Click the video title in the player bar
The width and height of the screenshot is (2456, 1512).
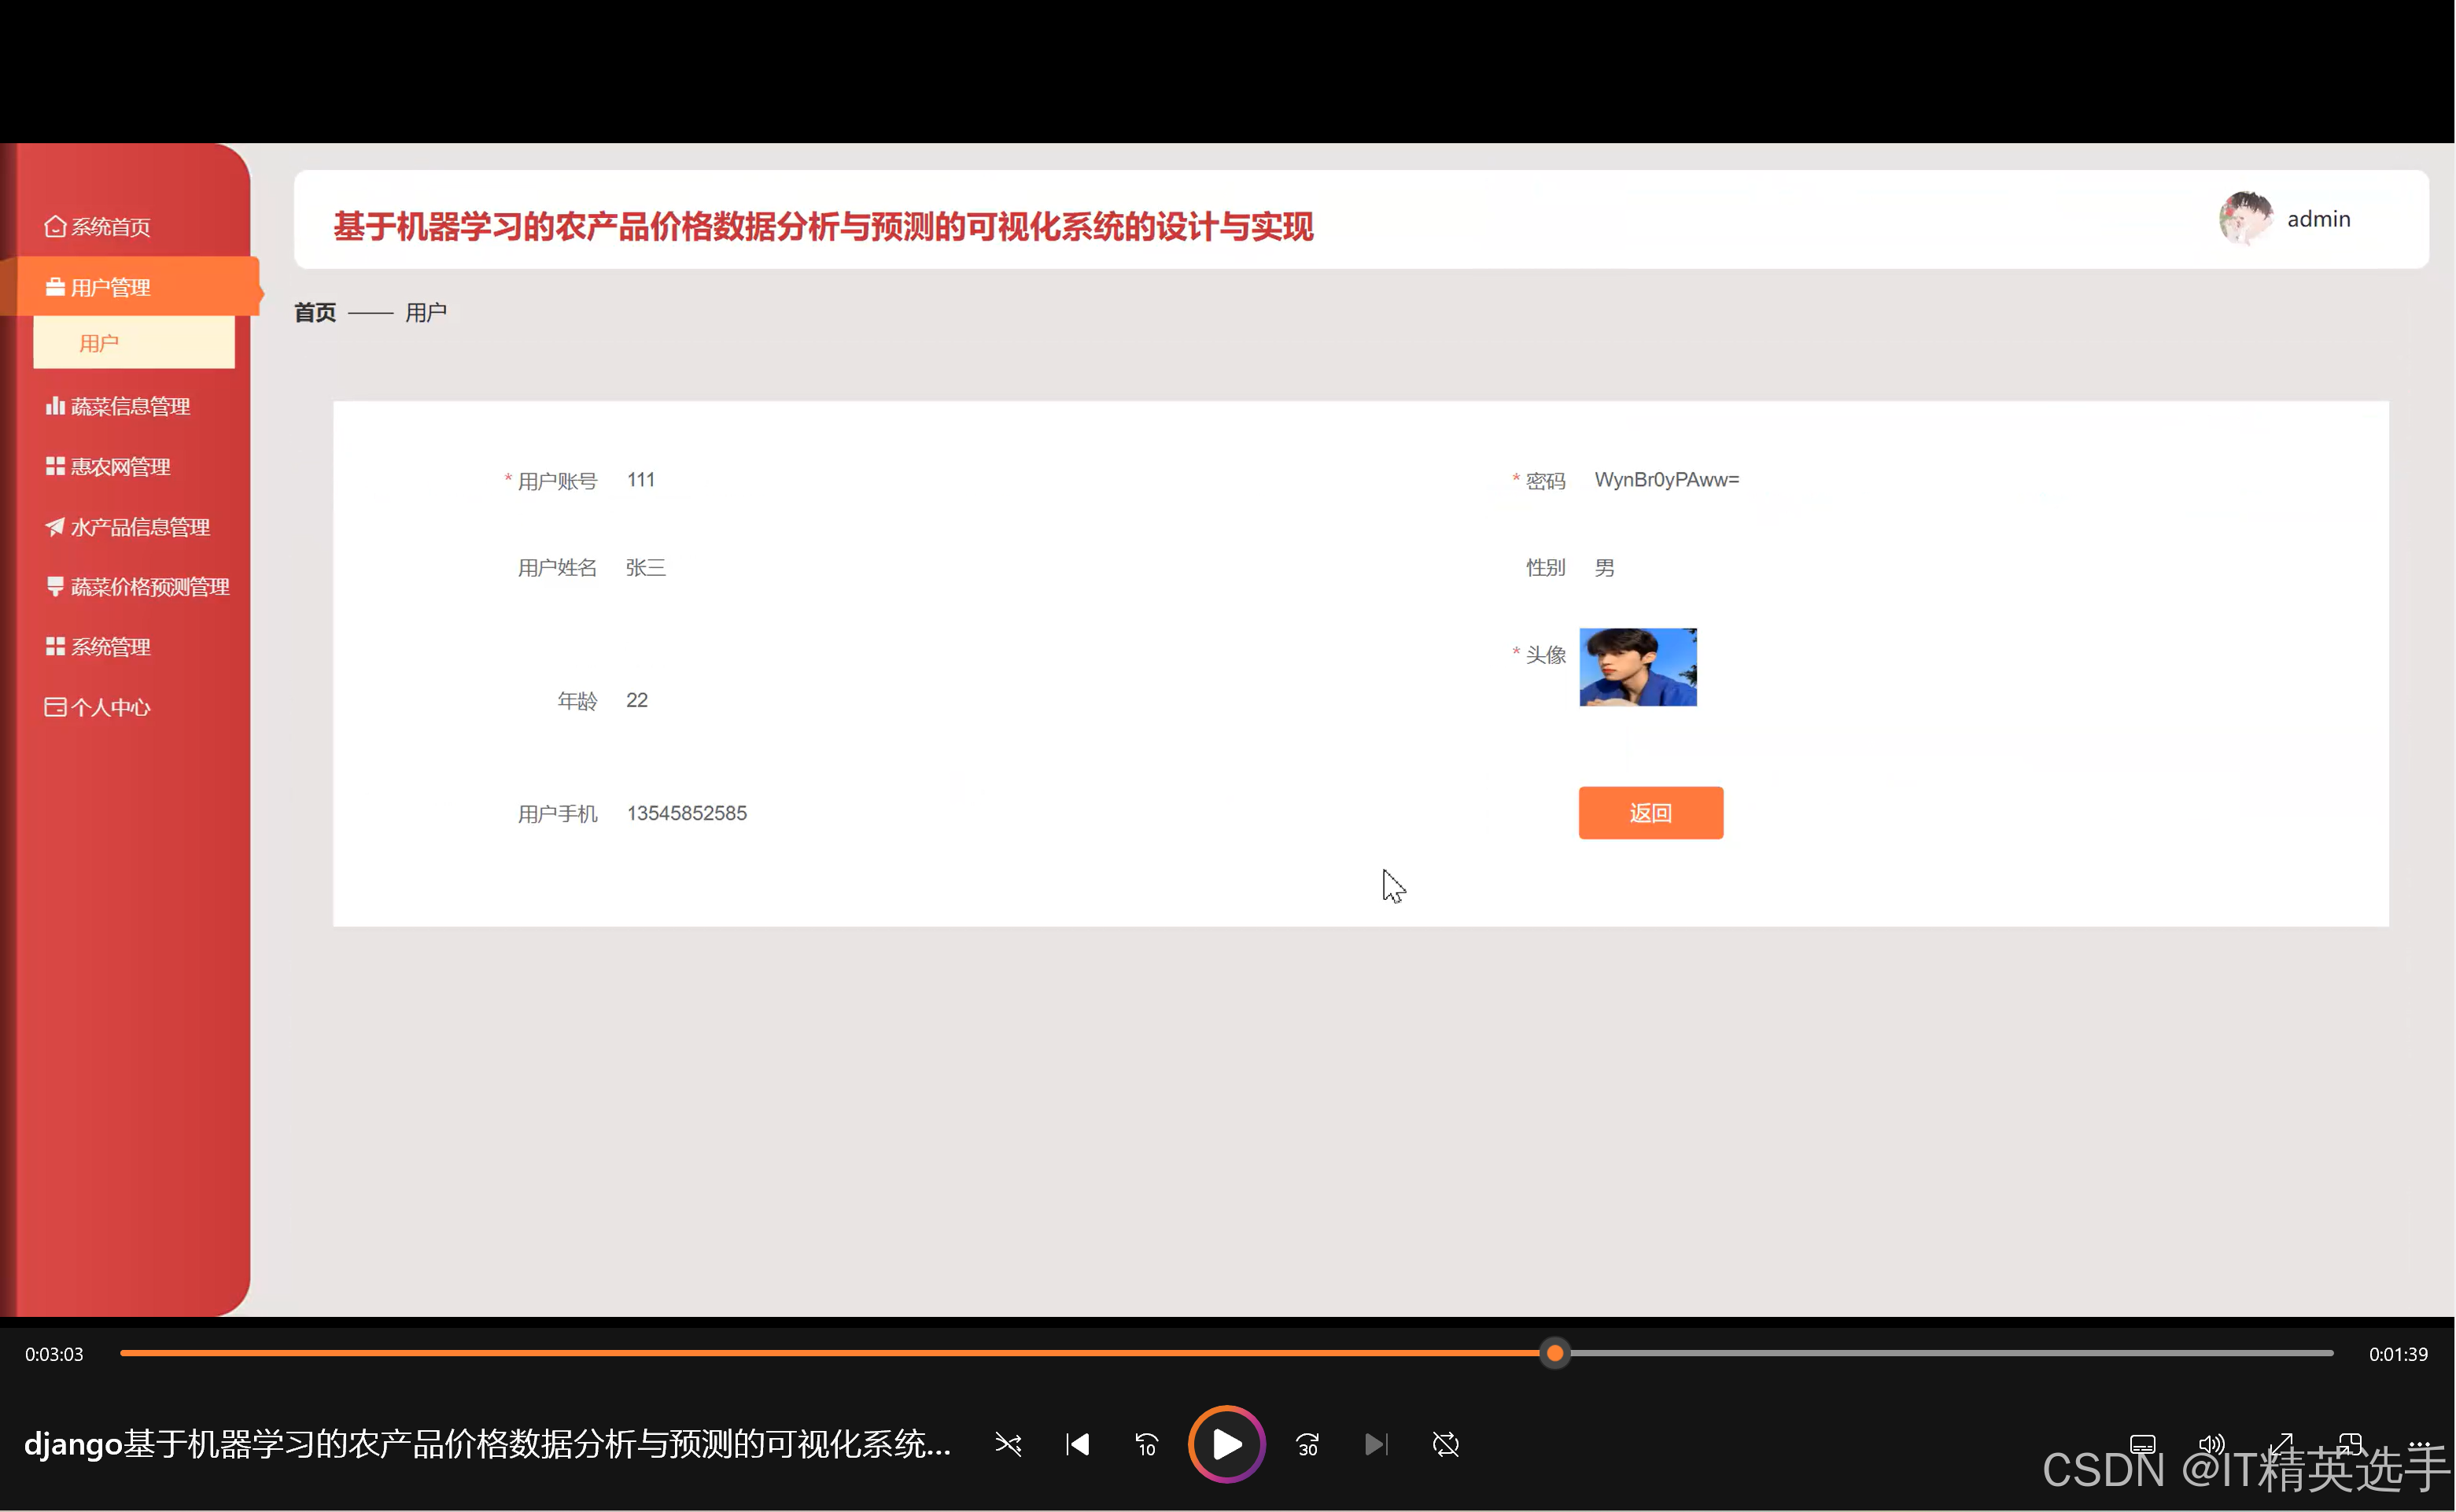point(487,1443)
